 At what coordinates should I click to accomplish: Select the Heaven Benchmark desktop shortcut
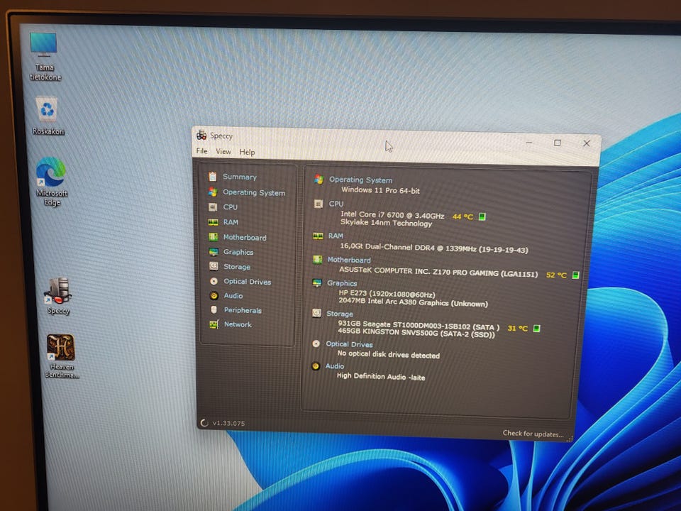coord(61,356)
